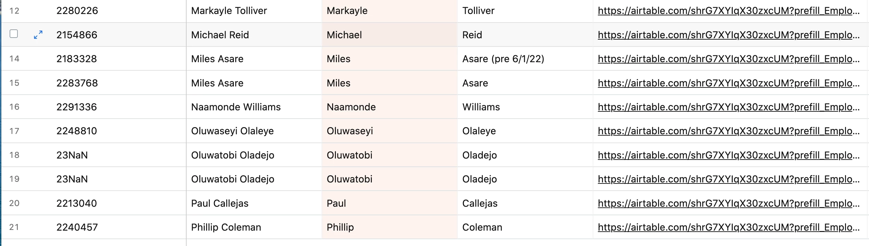Open the airtable link for Paul Callejas
This screenshot has width=869, height=246.
(x=729, y=203)
